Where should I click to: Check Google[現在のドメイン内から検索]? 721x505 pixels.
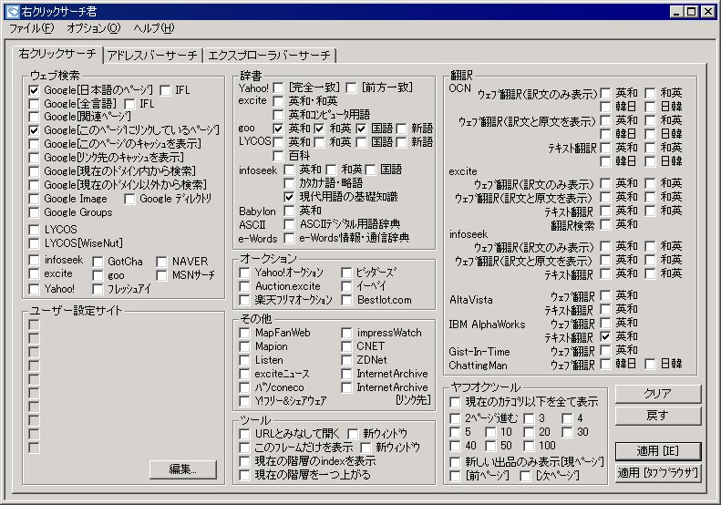[34, 171]
